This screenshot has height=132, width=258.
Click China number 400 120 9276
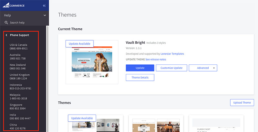18,128
